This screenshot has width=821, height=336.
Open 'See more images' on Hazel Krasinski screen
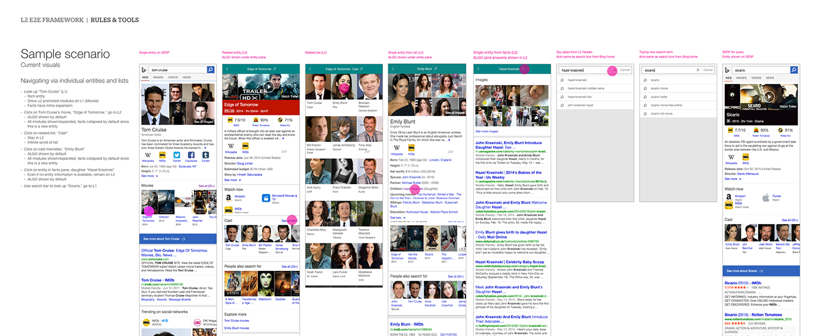pos(486,131)
